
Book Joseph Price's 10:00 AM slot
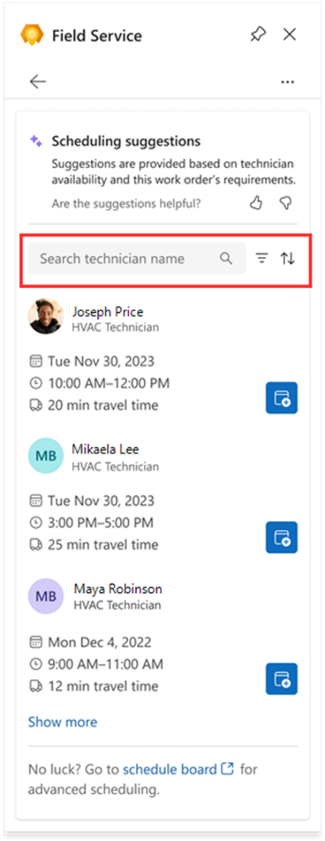click(x=281, y=398)
